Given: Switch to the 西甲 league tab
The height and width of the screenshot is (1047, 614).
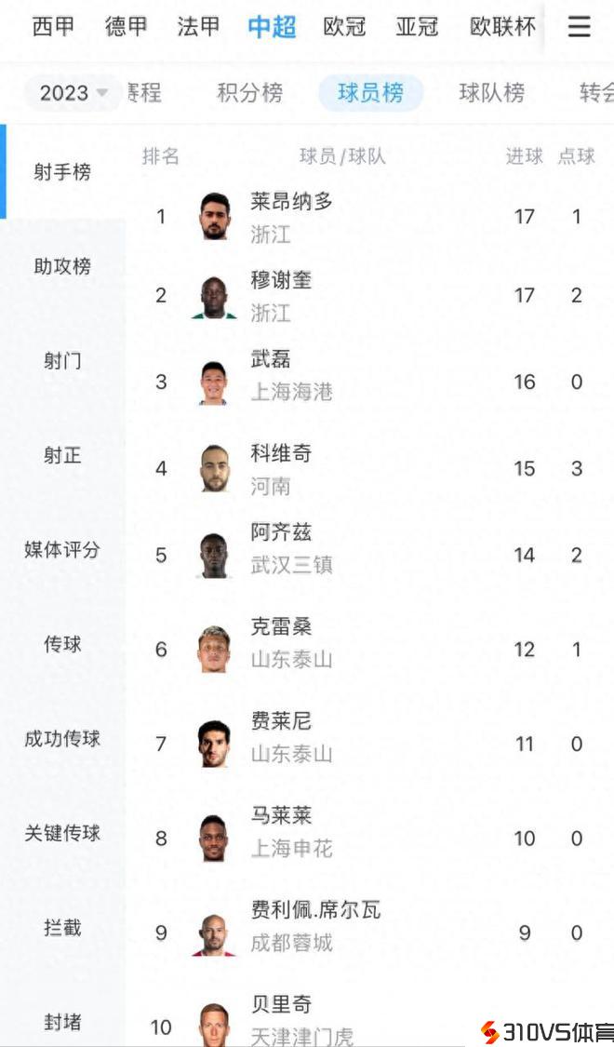Looking at the screenshot, I should [53, 27].
